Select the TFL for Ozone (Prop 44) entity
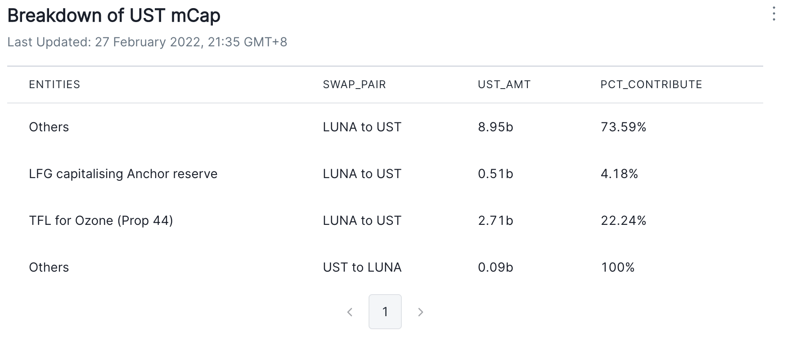 coord(101,221)
